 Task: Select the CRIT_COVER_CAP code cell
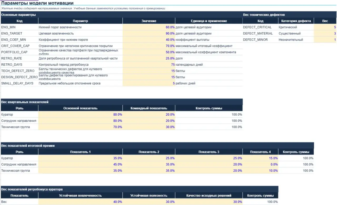pos(19,46)
